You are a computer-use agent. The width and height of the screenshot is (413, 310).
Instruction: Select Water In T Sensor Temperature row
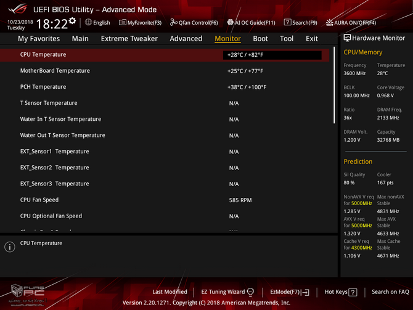pos(165,120)
